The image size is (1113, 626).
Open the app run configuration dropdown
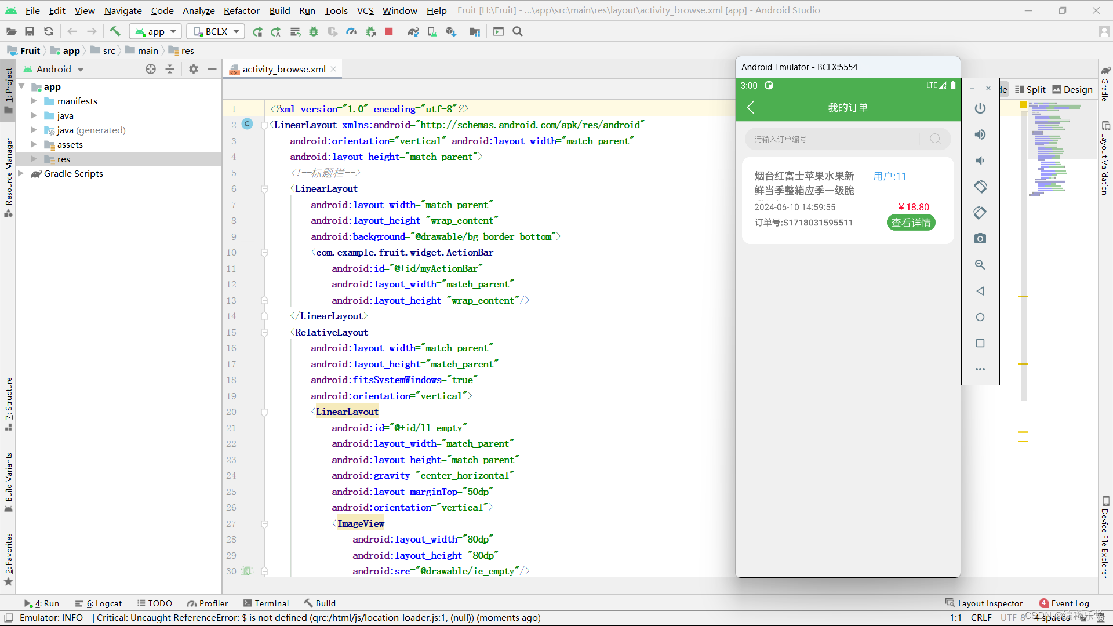click(x=155, y=31)
